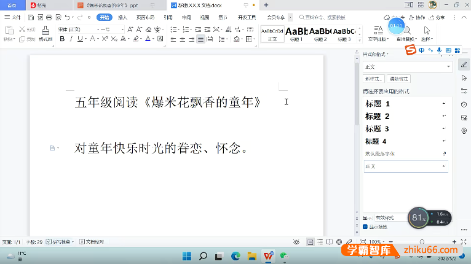Toggle Underline formatting

point(79,39)
